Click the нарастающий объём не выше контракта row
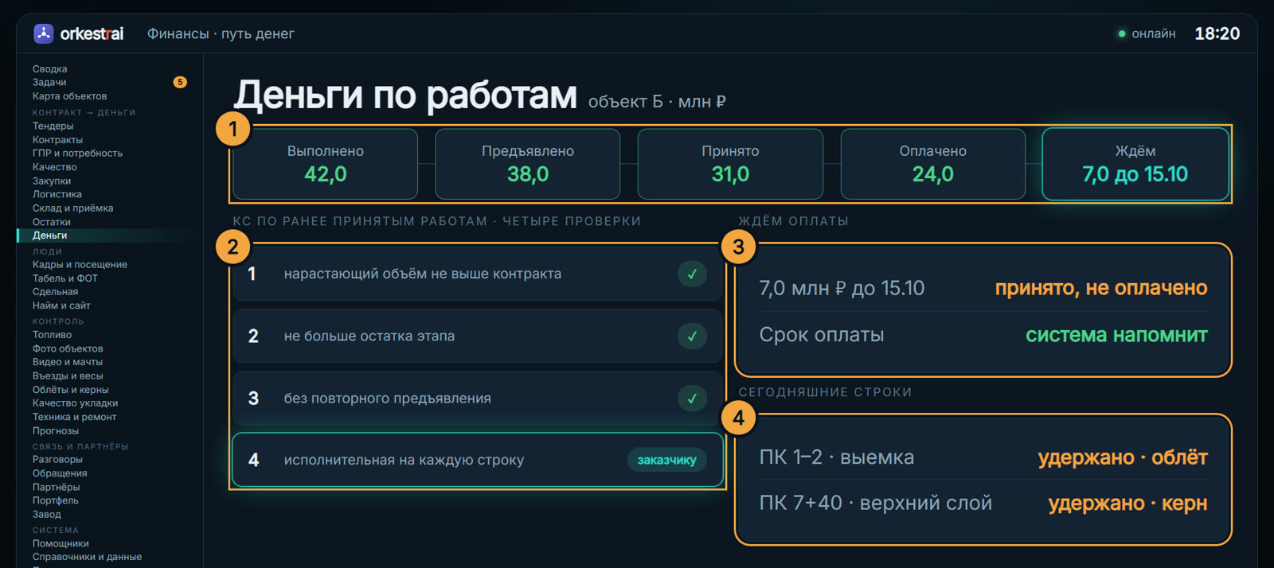The image size is (1274, 568). click(x=477, y=274)
